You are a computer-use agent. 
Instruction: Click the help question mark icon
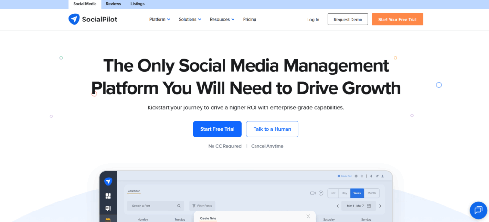[x=321, y=193]
